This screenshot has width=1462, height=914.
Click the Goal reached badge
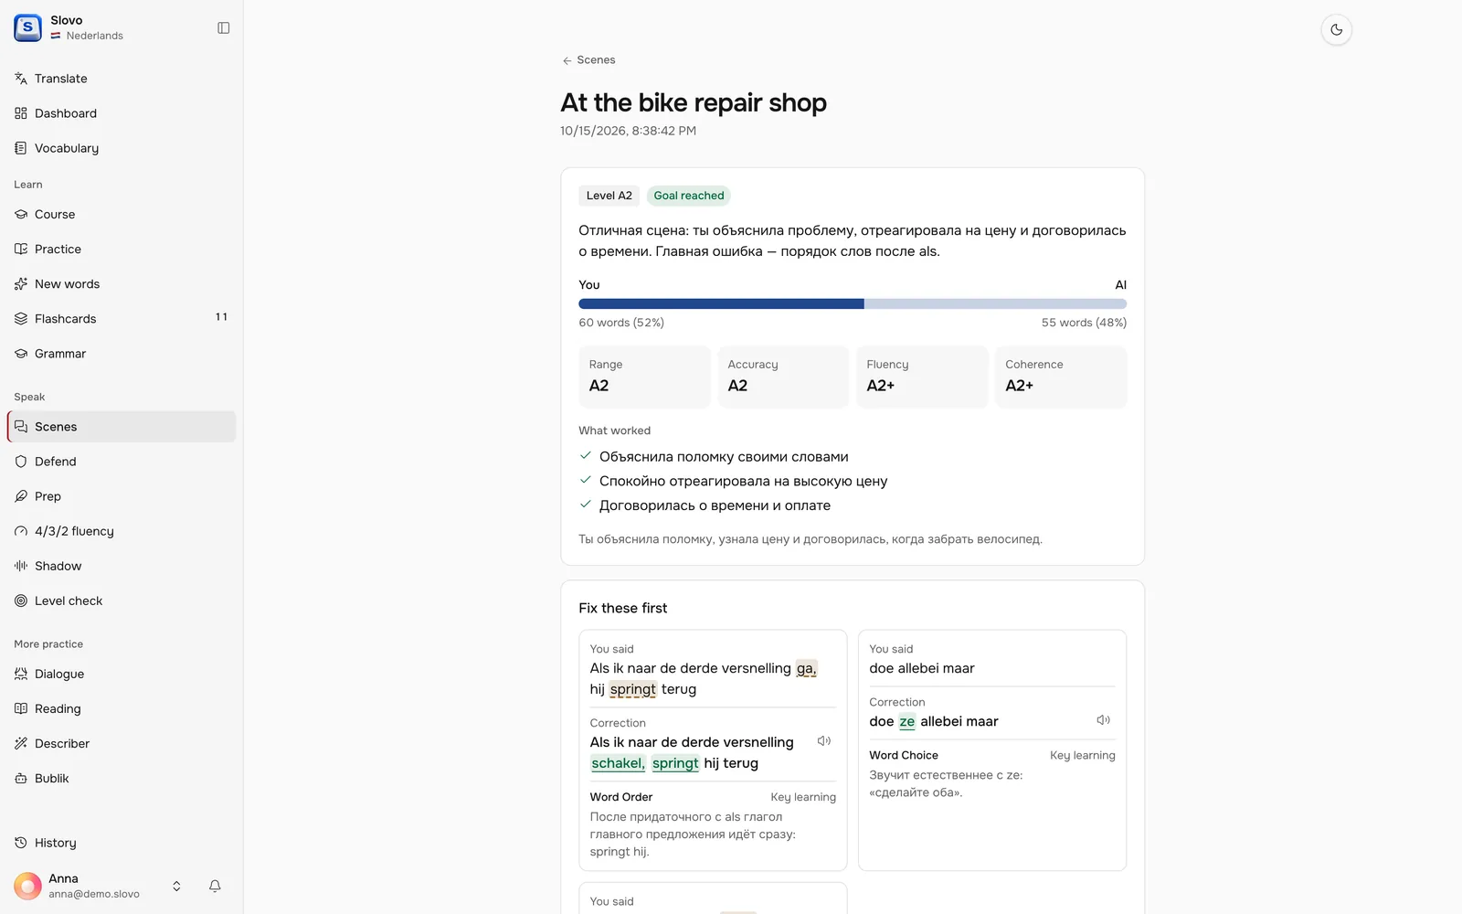689,196
